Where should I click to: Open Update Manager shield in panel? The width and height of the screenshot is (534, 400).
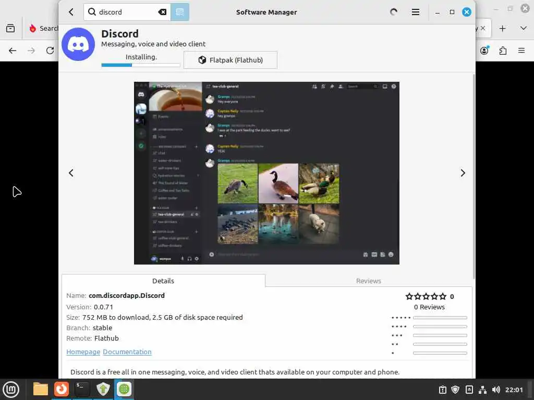103,389
